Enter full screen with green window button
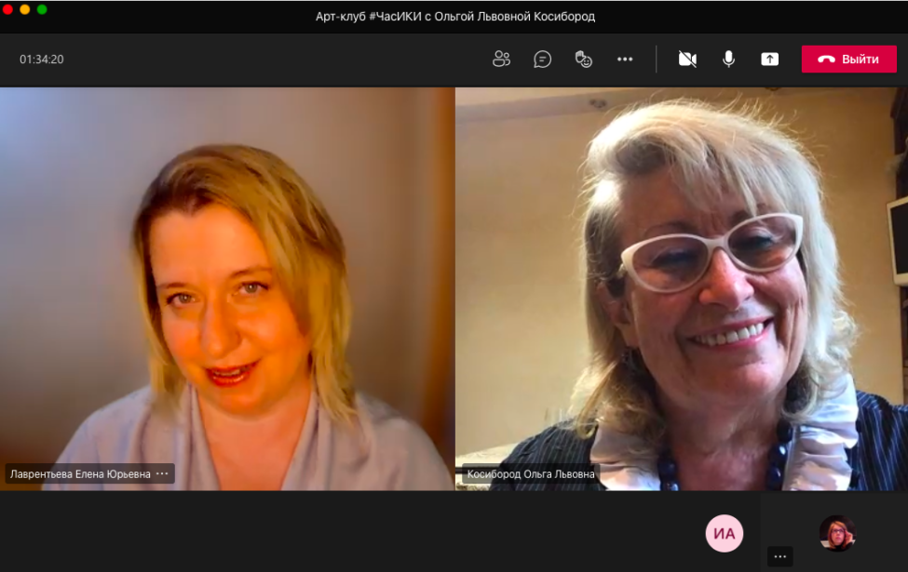This screenshot has width=908, height=572. pyautogui.click(x=42, y=9)
